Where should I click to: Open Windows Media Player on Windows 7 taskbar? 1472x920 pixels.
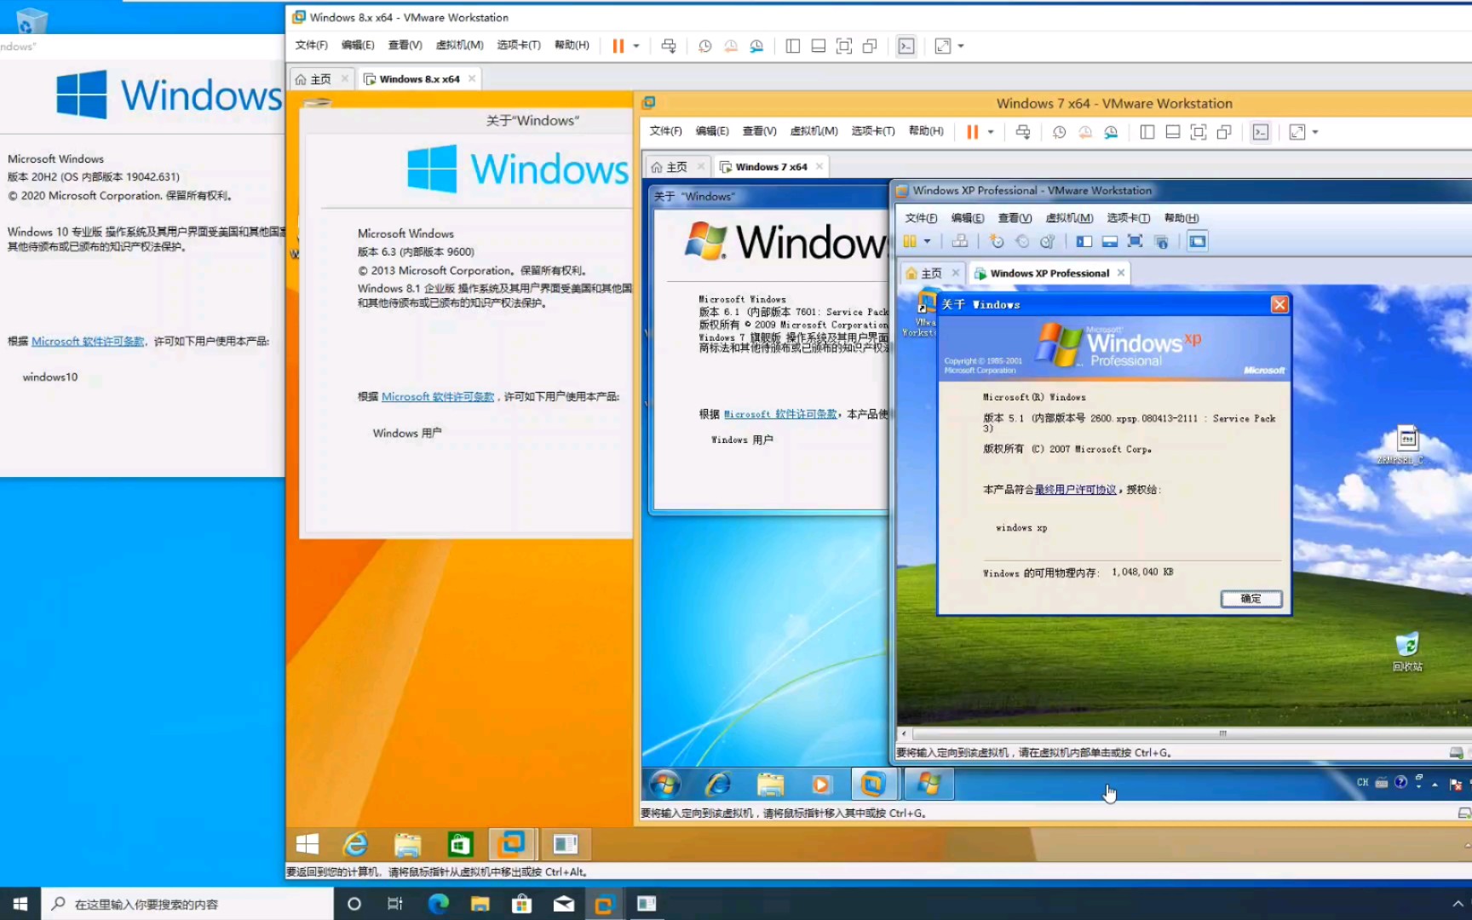pos(820,784)
